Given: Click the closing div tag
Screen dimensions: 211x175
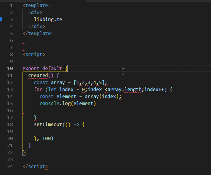Looking at the screenshot, I should click(x=36, y=27).
